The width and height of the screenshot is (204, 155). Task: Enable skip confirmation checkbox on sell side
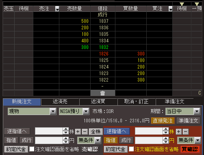32,149
